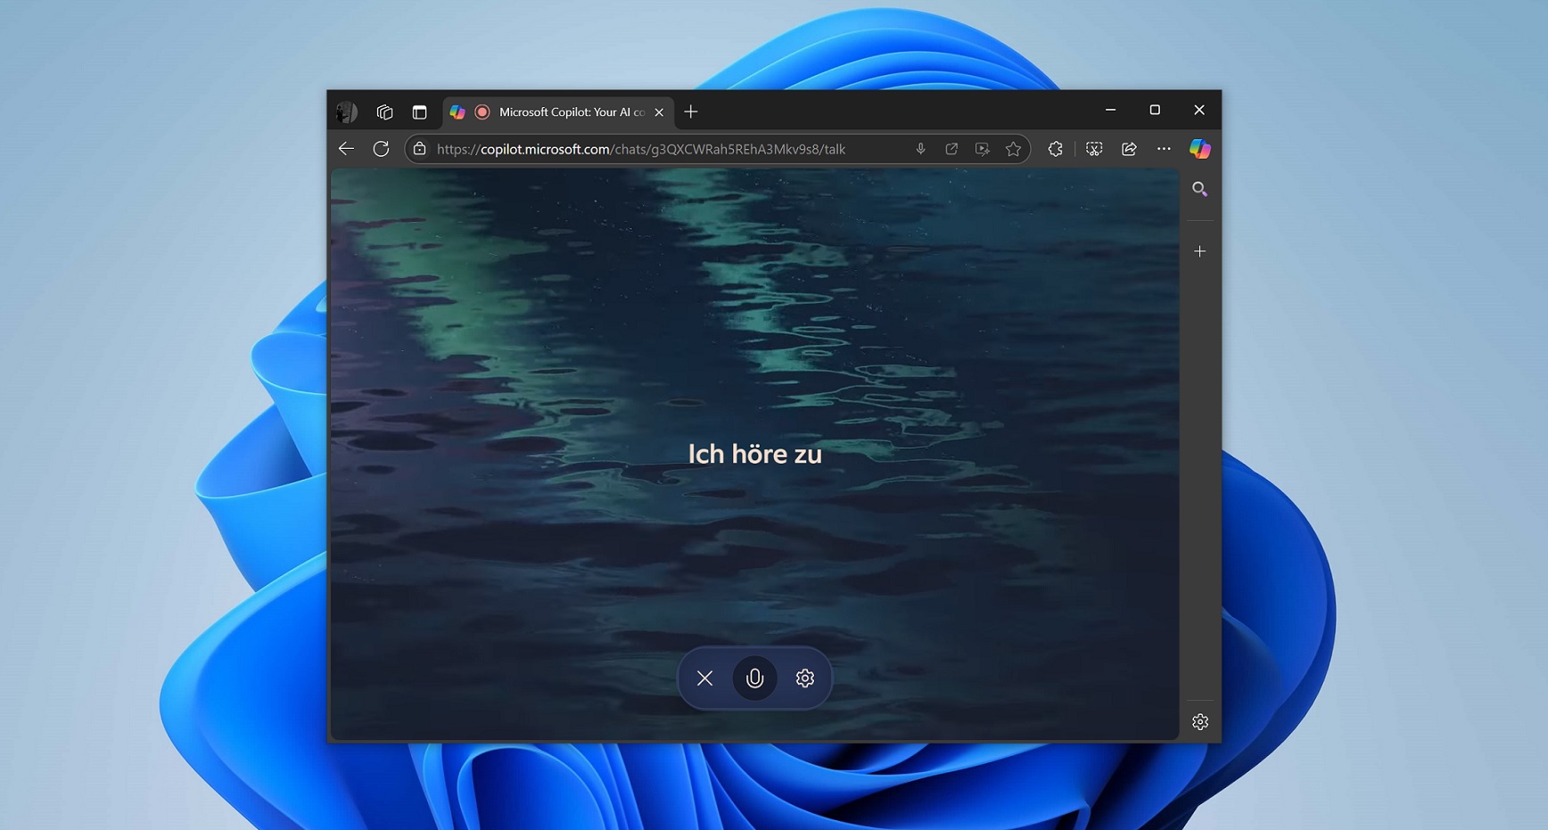Open Copilot from the Edge toolbar
The width and height of the screenshot is (1548, 830).
coord(1200,149)
